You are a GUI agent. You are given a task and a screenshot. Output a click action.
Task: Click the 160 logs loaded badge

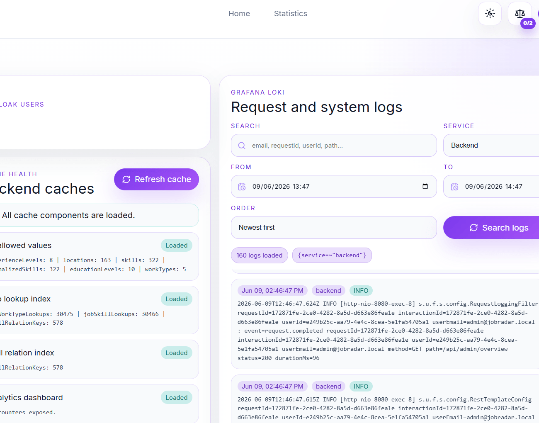[260, 255]
